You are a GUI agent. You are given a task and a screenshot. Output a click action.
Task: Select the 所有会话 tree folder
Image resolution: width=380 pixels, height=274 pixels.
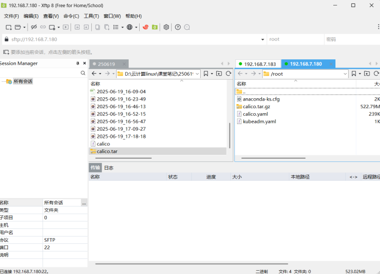click(23, 81)
